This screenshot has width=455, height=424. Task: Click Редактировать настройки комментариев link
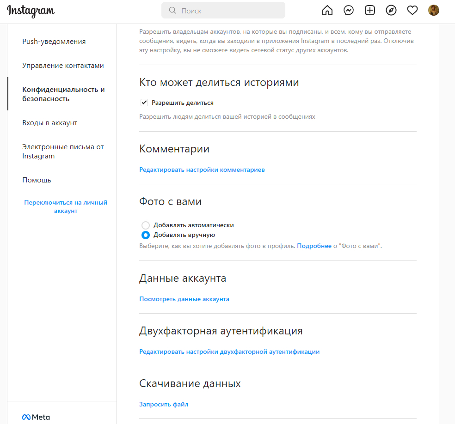click(x=202, y=170)
